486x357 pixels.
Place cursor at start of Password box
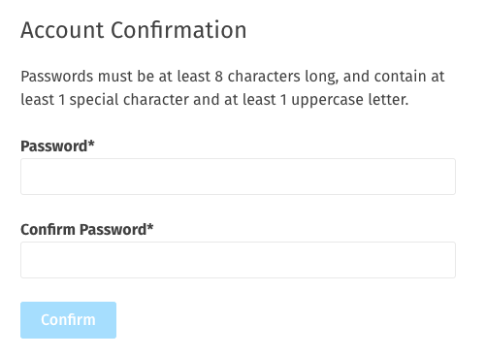[x=26, y=177]
